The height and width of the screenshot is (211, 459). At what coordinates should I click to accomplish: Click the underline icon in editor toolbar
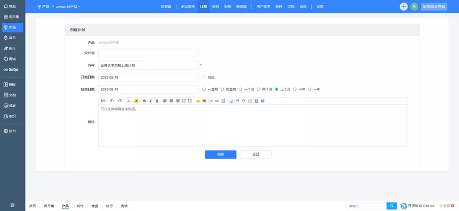pyautogui.click(x=157, y=101)
